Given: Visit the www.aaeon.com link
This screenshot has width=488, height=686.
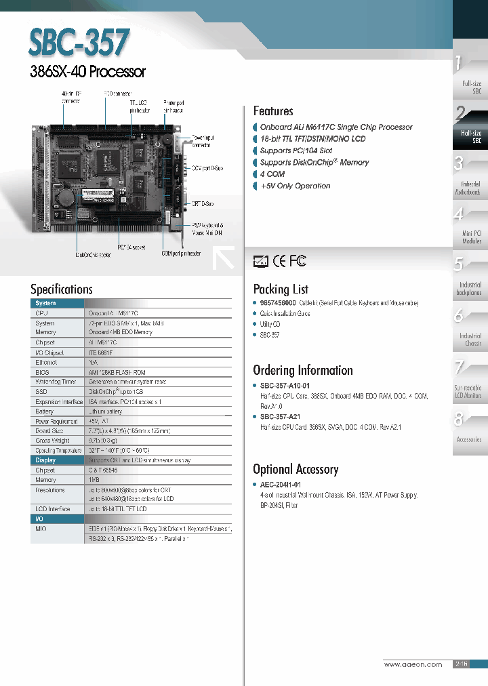Looking at the screenshot, I should (413, 664).
